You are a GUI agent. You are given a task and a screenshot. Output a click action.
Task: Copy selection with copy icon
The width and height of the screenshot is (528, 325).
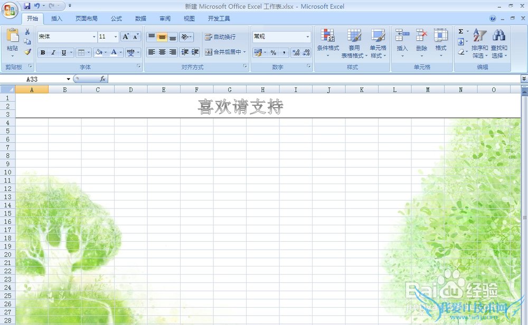pyautogui.click(x=27, y=42)
